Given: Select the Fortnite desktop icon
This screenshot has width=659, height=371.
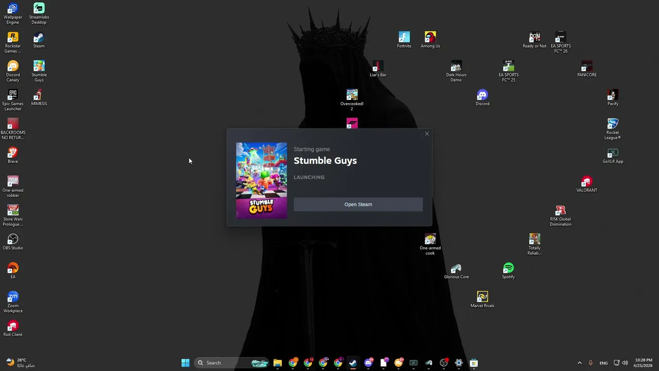Looking at the screenshot, I should click(x=404, y=40).
